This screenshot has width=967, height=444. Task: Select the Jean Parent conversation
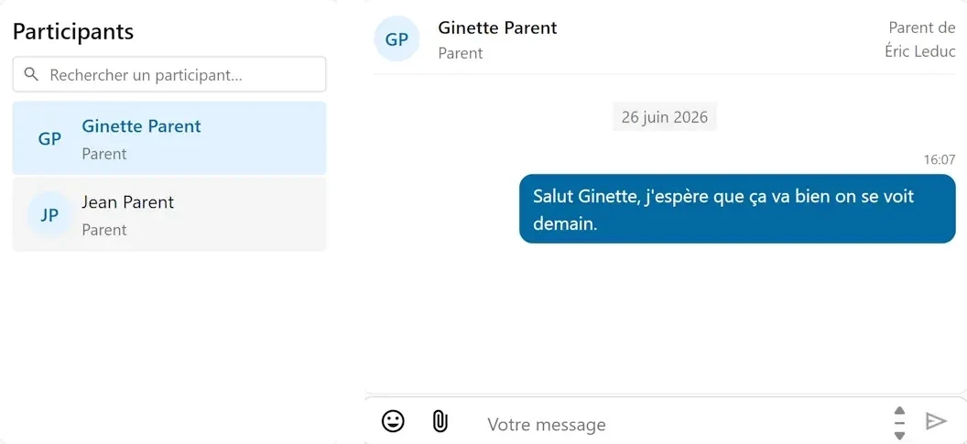(169, 214)
